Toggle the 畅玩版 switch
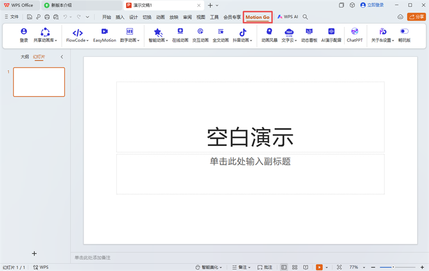This screenshot has width=429, height=271. pos(404,32)
